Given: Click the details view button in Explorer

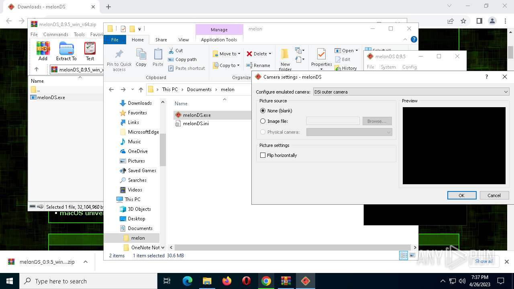Looking at the screenshot, I should pyautogui.click(x=404, y=256).
